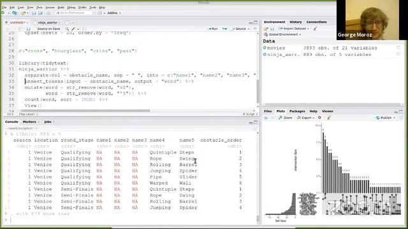View ninja_warrior table using its grid icon
The image size is (408, 229).
point(398,54)
